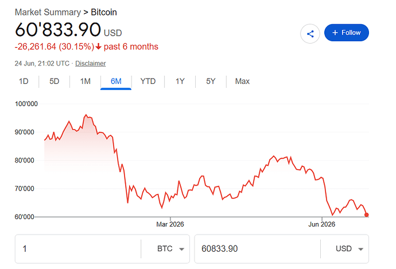View the Max chart range
The width and height of the screenshot is (396, 269).
(x=242, y=81)
